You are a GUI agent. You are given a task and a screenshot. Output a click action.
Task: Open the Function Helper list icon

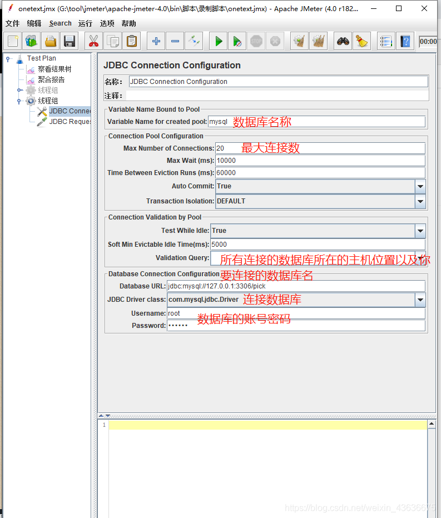click(386, 41)
